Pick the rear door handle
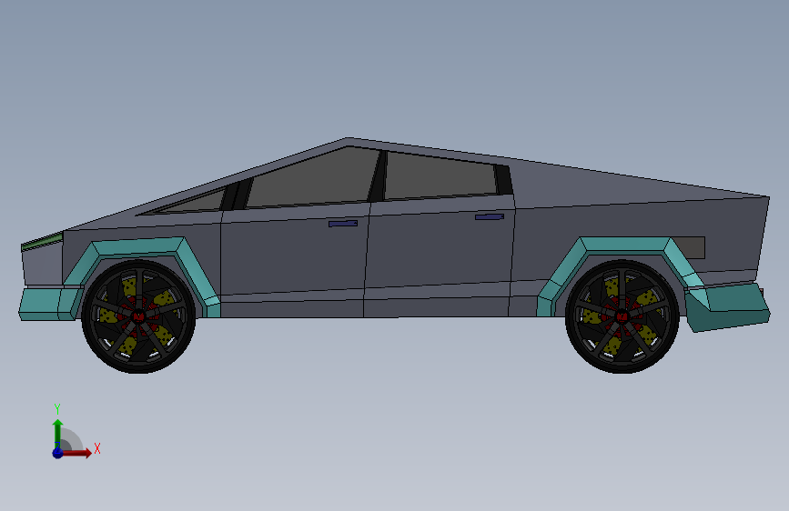 (490, 216)
